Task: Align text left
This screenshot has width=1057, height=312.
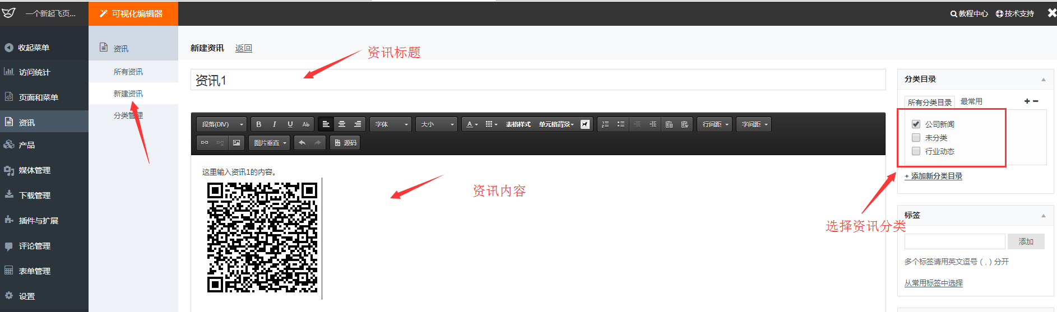Action: [x=326, y=124]
